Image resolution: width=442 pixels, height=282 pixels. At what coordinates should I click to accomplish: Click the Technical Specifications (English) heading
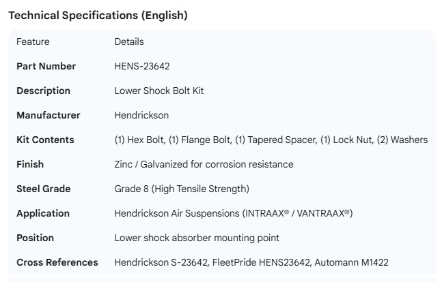coord(98,16)
